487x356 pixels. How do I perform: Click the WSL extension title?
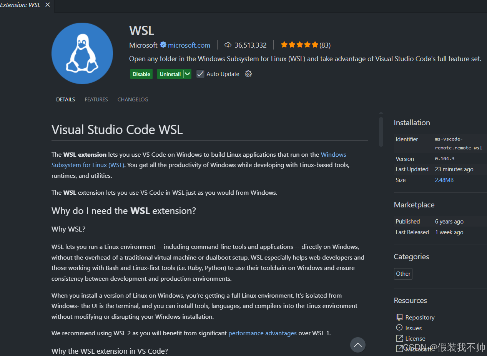[x=142, y=30]
